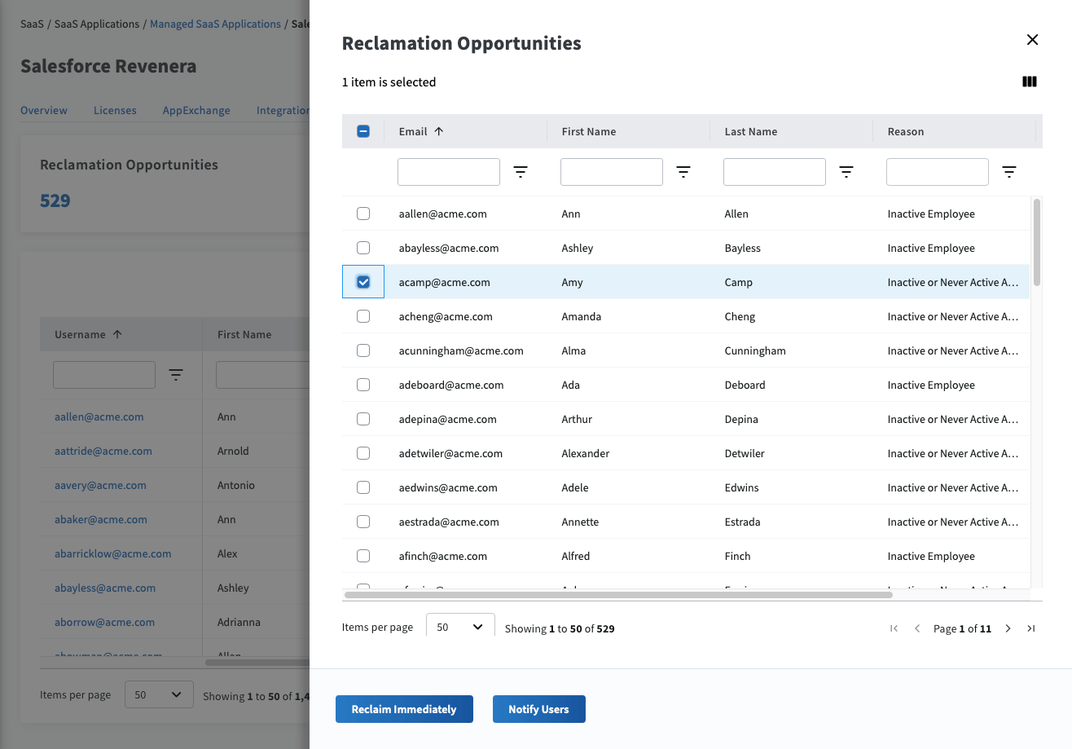Toggle the select-all header checkbox
Viewport: 1072px width, 749px height.
pos(363,131)
